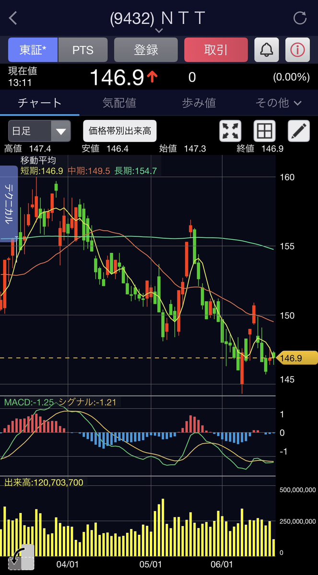Tap the (0.00%) change percentage
This screenshot has width=318, height=575.
tap(291, 77)
